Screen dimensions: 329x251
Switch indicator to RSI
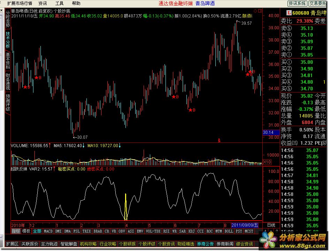(x=166, y=231)
